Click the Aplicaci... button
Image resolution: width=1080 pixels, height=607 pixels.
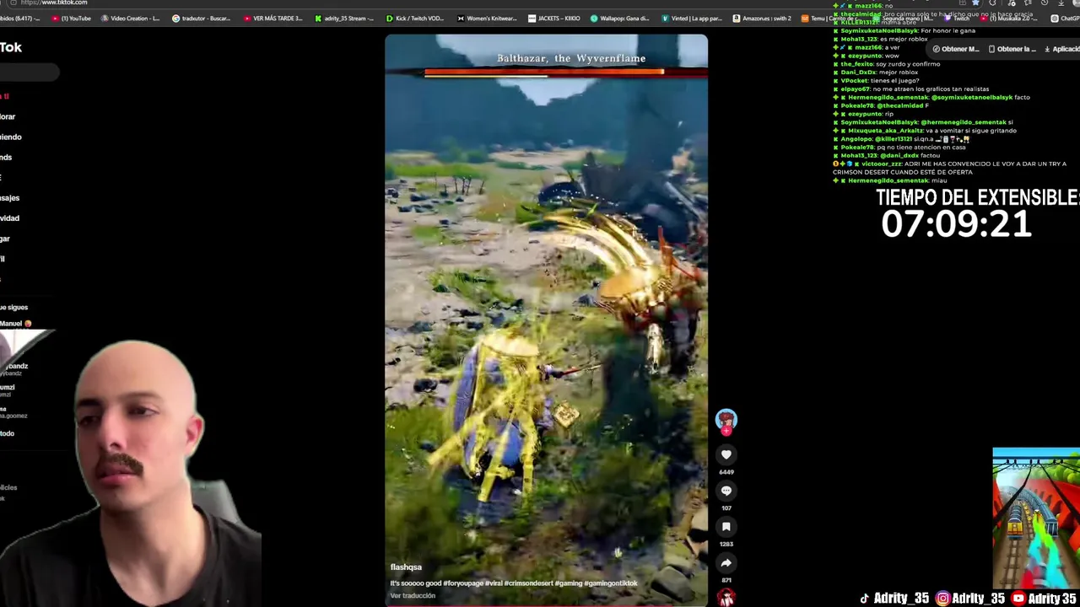(1062, 49)
